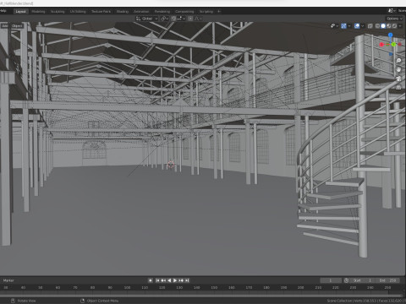
Task: Open the gizmo settings dropdown arrow
Action: pyautogui.click(x=349, y=26)
